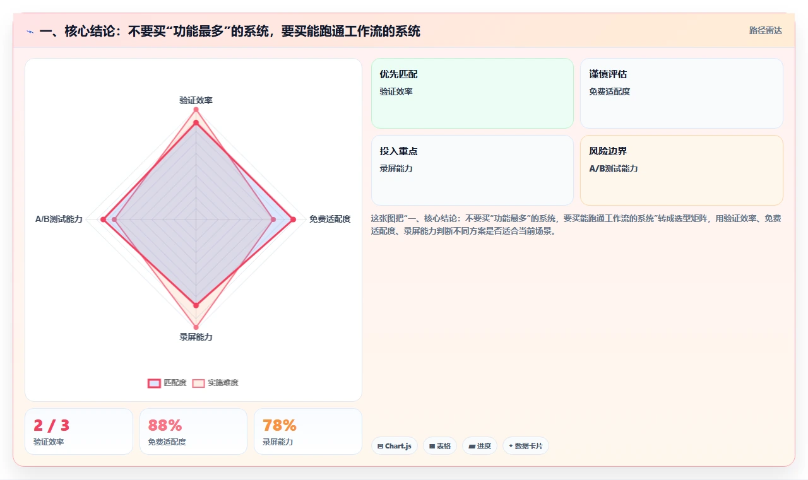Viewport: 808px width, 480px height.
Task: Click the lightning icon beside the title
Action: pyautogui.click(x=30, y=32)
